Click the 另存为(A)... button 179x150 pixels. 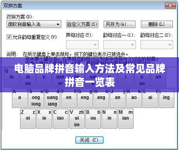coord(120,24)
